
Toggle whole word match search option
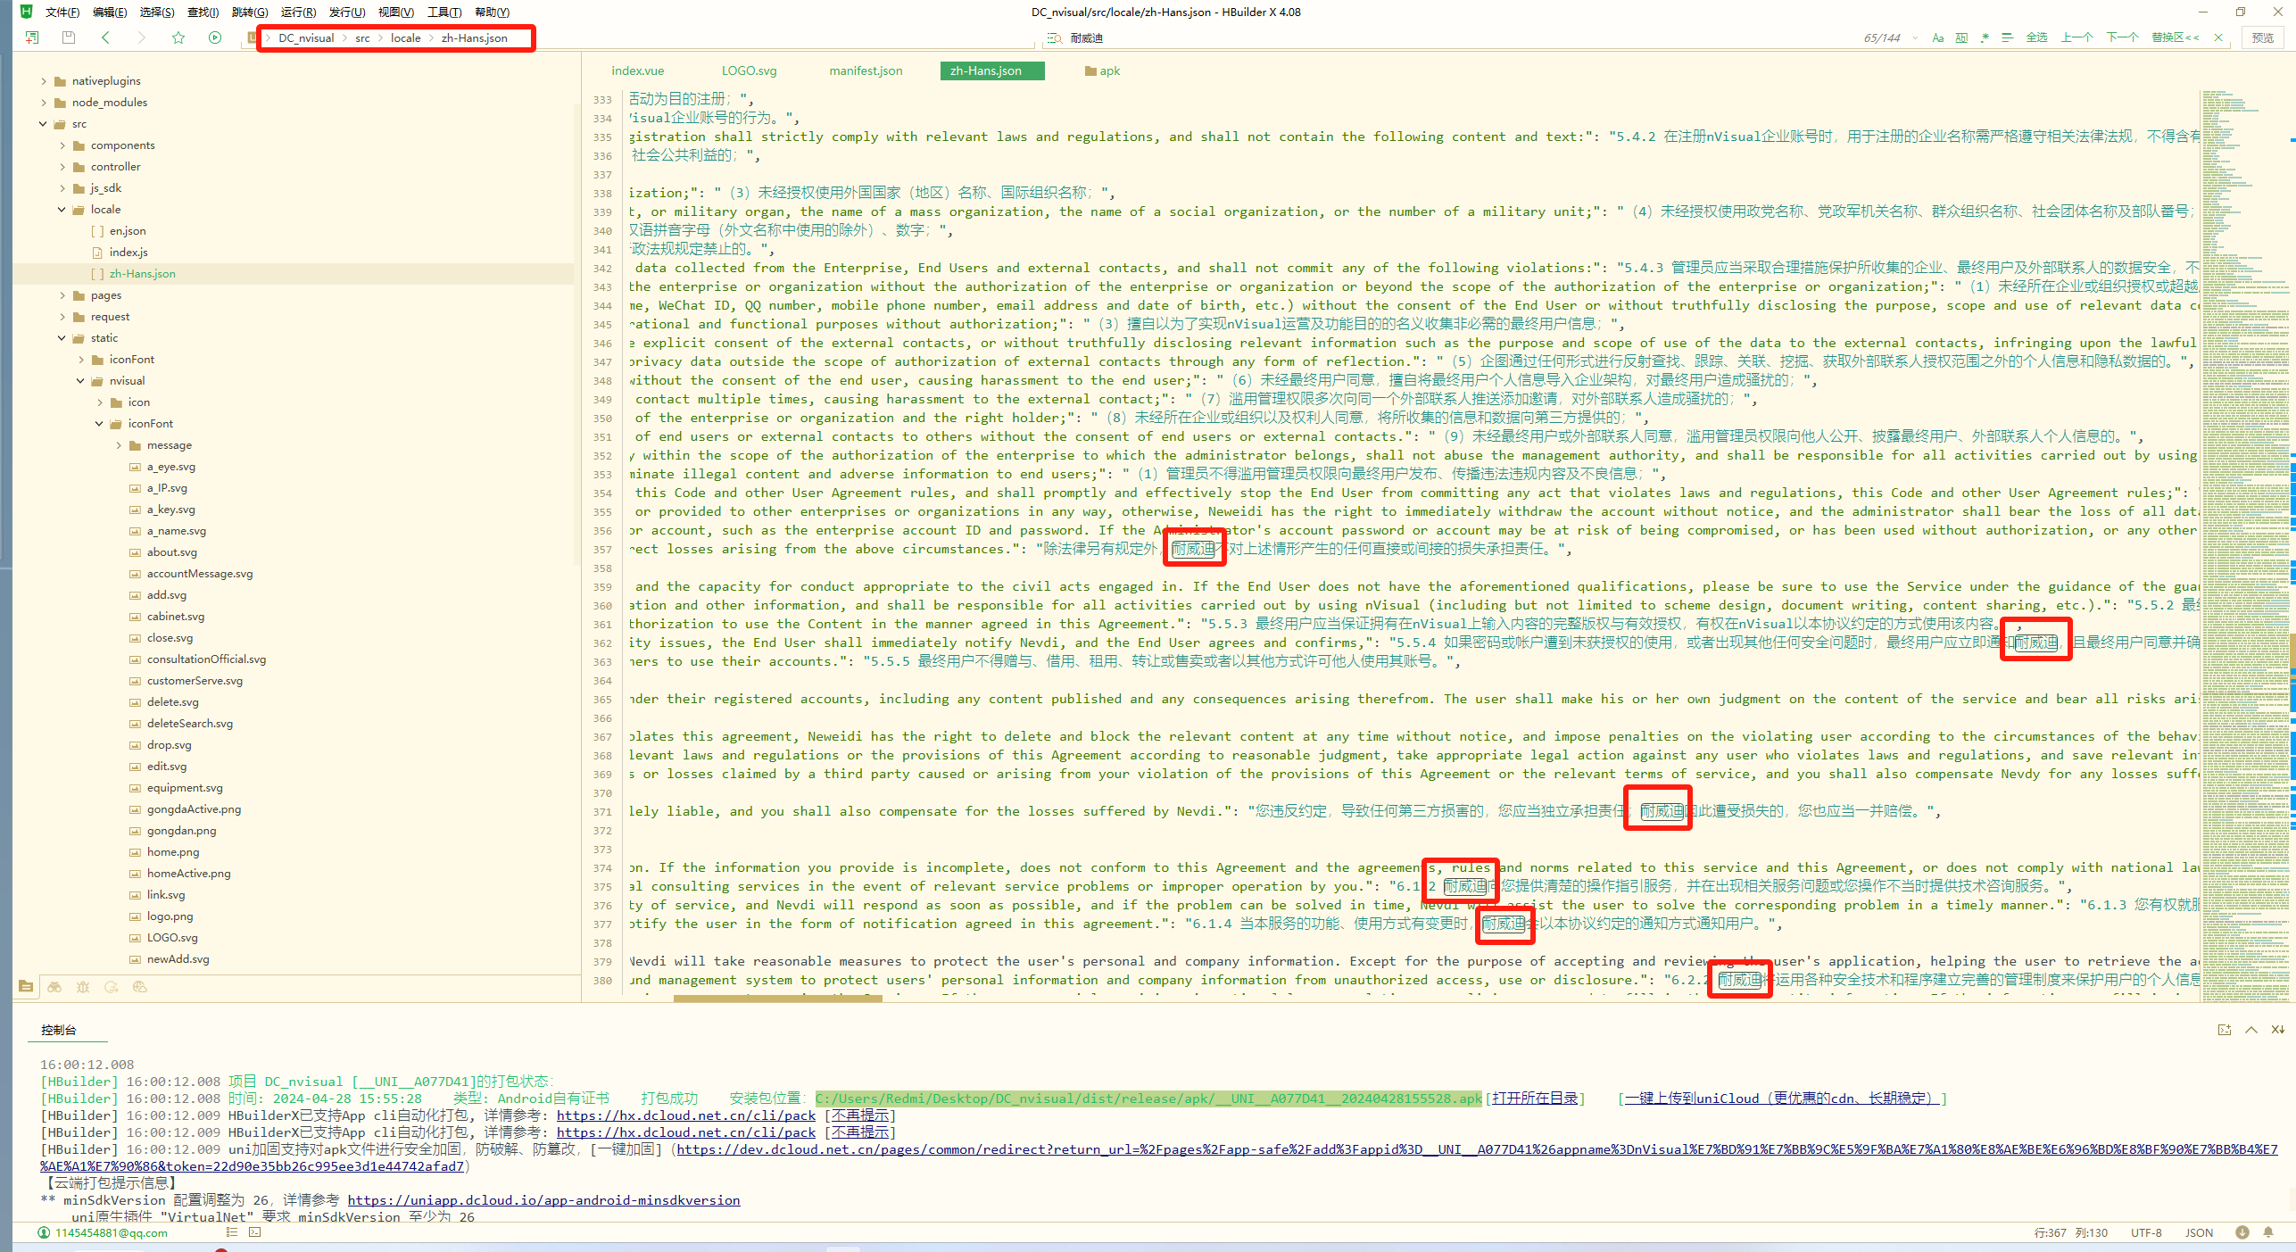(1961, 37)
